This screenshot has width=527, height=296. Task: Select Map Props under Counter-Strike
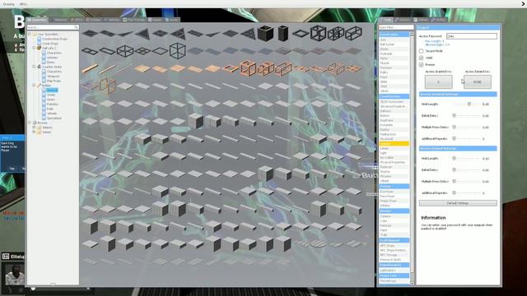pyautogui.click(x=54, y=81)
